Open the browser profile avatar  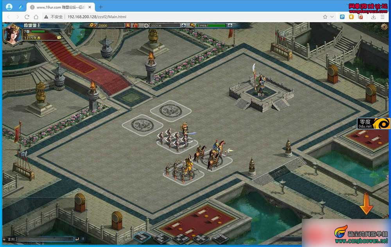coord(9,7)
